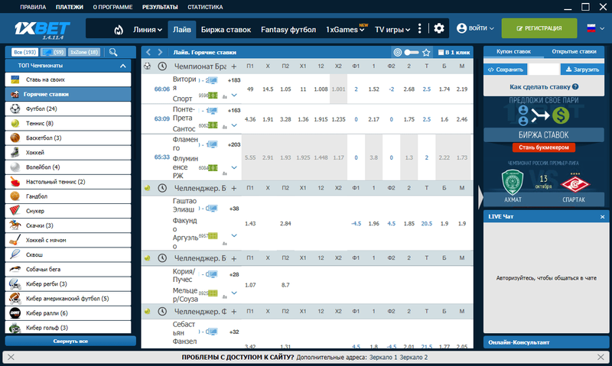Collapse the right panel arrow handle

480,197
